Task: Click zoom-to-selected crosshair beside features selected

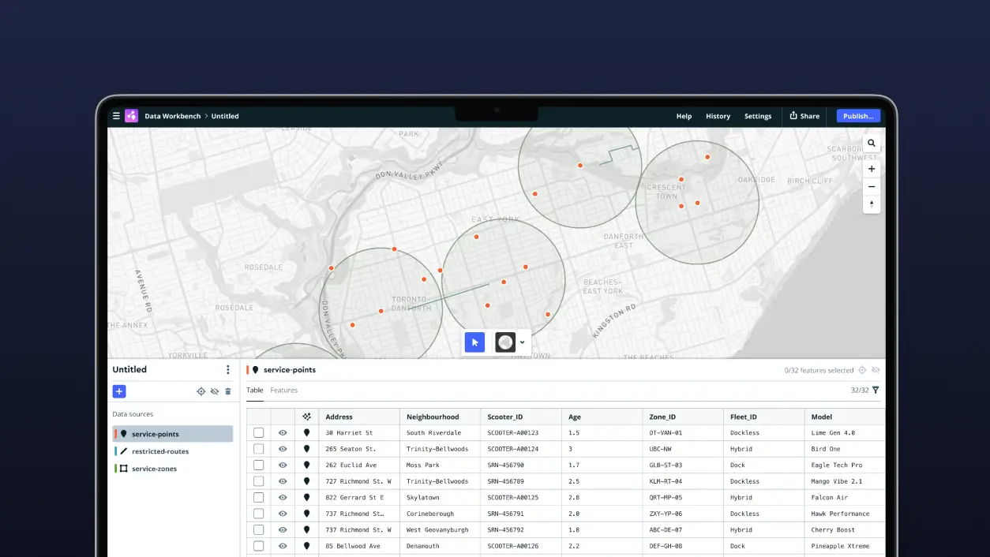Action: pos(862,370)
